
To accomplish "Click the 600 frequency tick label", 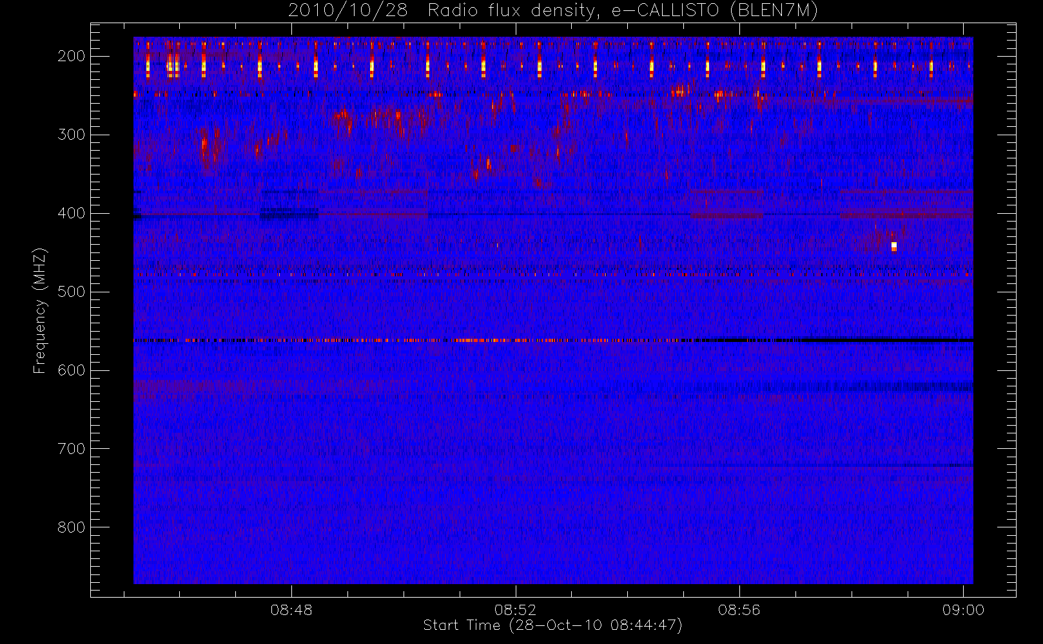I will click(x=72, y=370).
